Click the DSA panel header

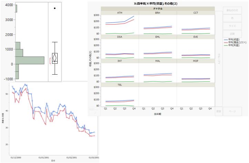[120, 37]
